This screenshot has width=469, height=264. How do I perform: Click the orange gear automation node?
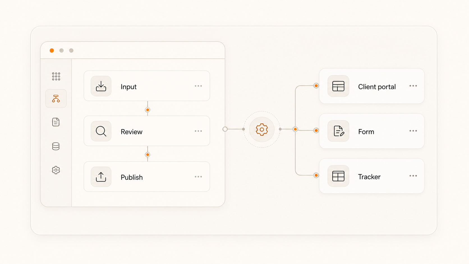tap(262, 129)
